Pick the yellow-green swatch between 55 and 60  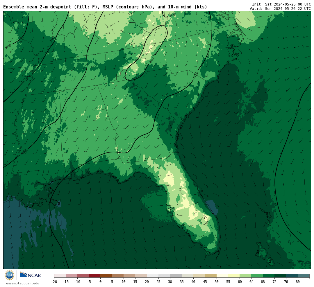[234, 276]
